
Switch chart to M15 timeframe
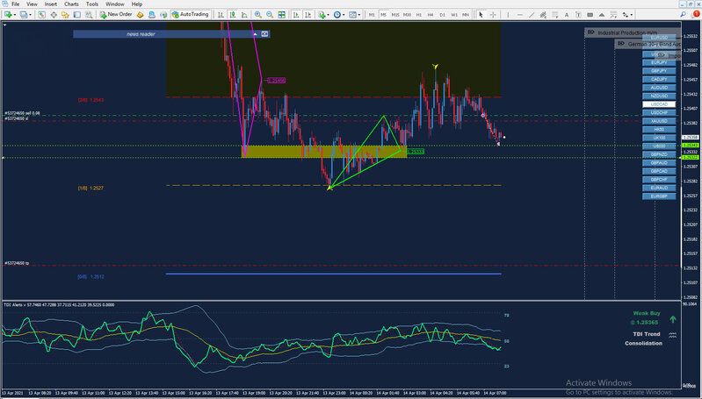pos(395,15)
